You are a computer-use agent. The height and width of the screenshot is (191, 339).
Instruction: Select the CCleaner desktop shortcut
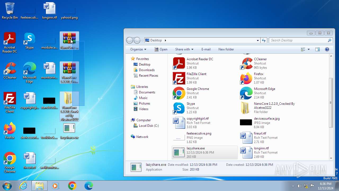pos(10,71)
